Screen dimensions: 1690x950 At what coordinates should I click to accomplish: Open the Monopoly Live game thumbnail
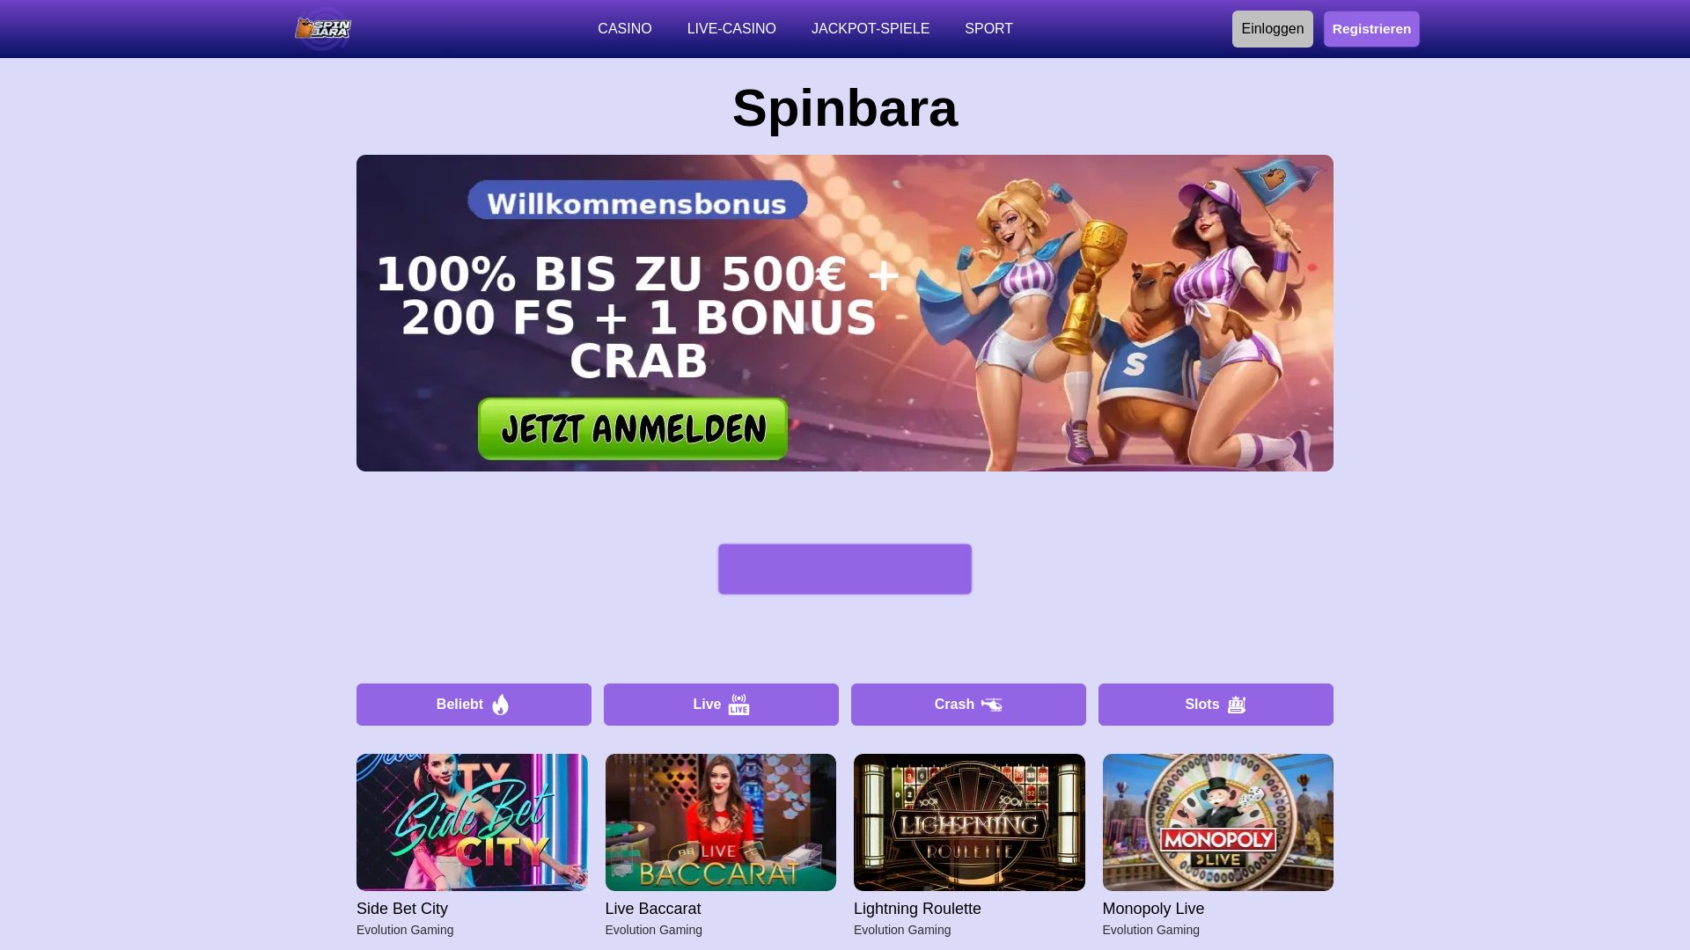[x=1218, y=822]
